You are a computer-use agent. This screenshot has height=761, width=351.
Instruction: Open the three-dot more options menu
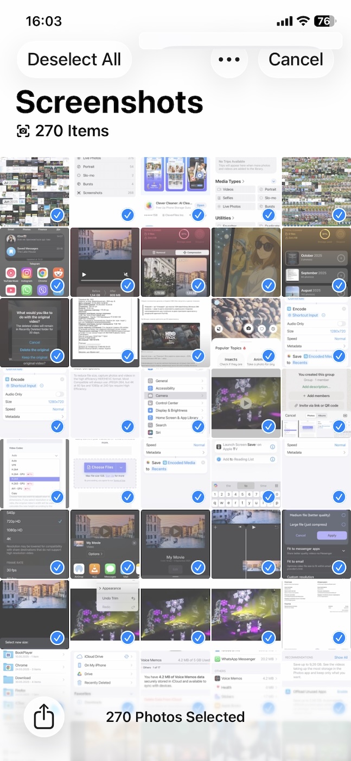point(229,59)
